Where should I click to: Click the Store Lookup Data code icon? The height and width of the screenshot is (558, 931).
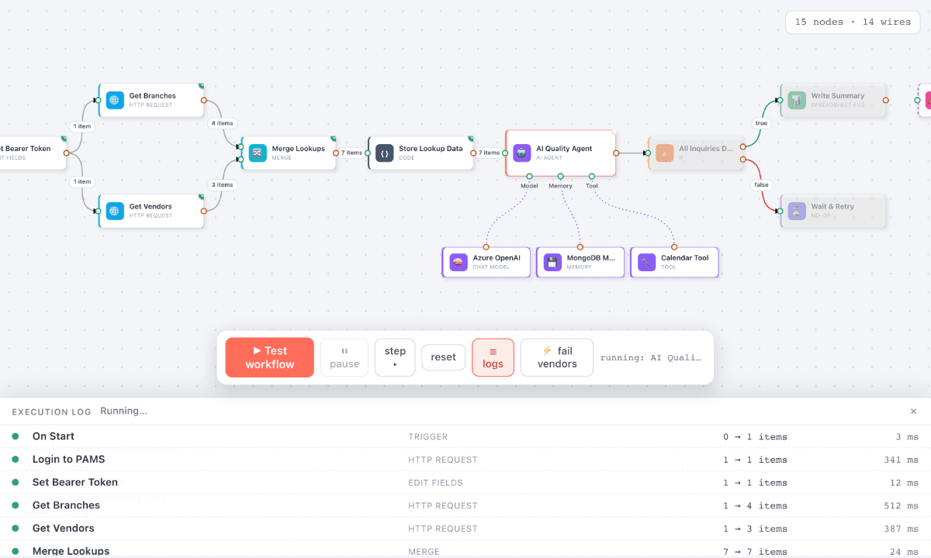click(385, 153)
